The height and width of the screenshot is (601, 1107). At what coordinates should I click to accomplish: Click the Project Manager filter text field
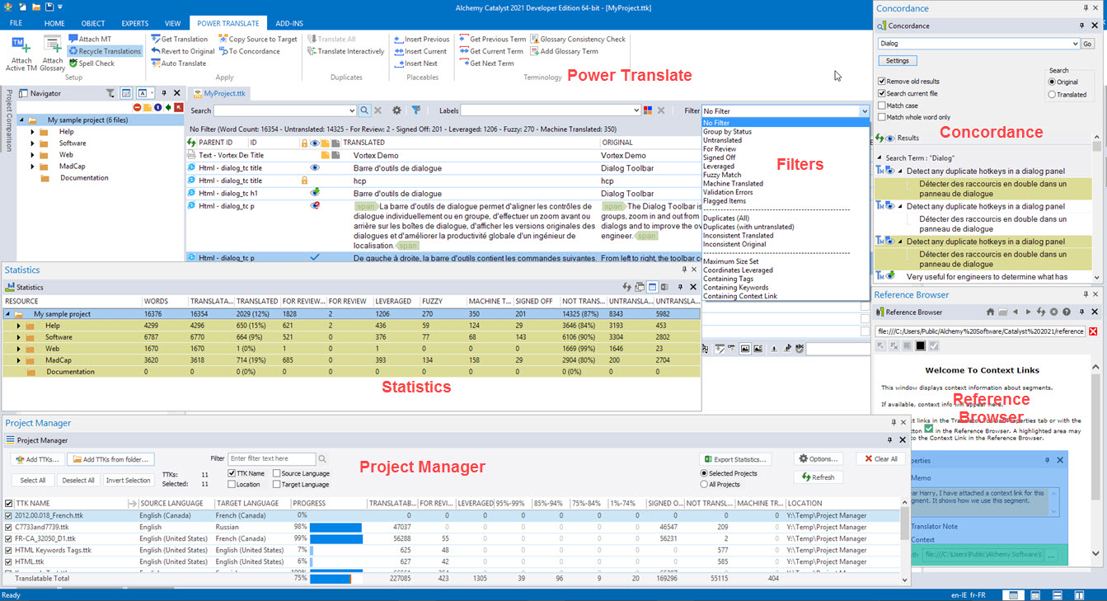click(x=272, y=458)
